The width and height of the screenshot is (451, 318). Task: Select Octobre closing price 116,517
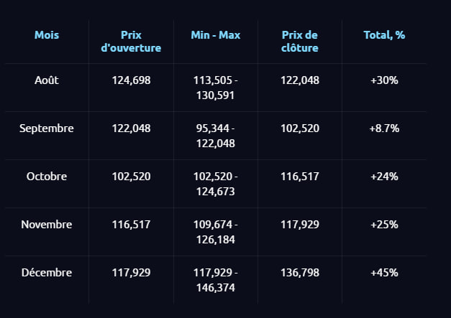[299, 177]
